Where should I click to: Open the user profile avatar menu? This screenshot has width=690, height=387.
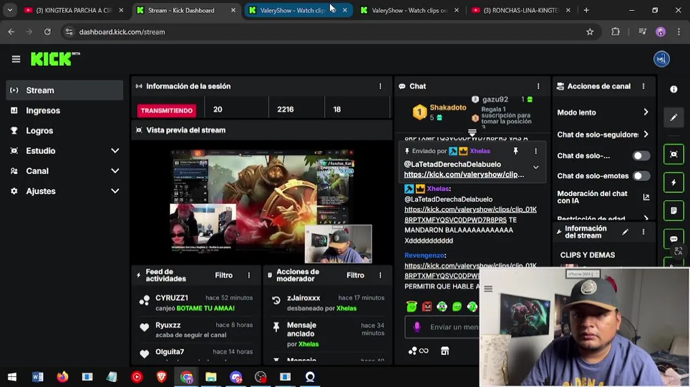[662, 59]
